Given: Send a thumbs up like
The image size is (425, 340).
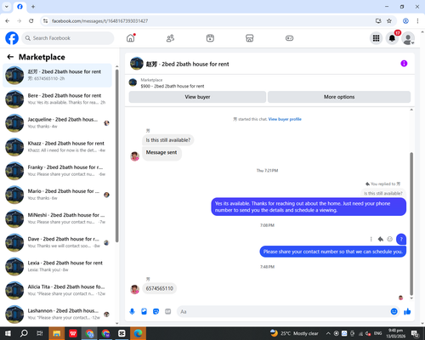Looking at the screenshot, I should tap(407, 312).
